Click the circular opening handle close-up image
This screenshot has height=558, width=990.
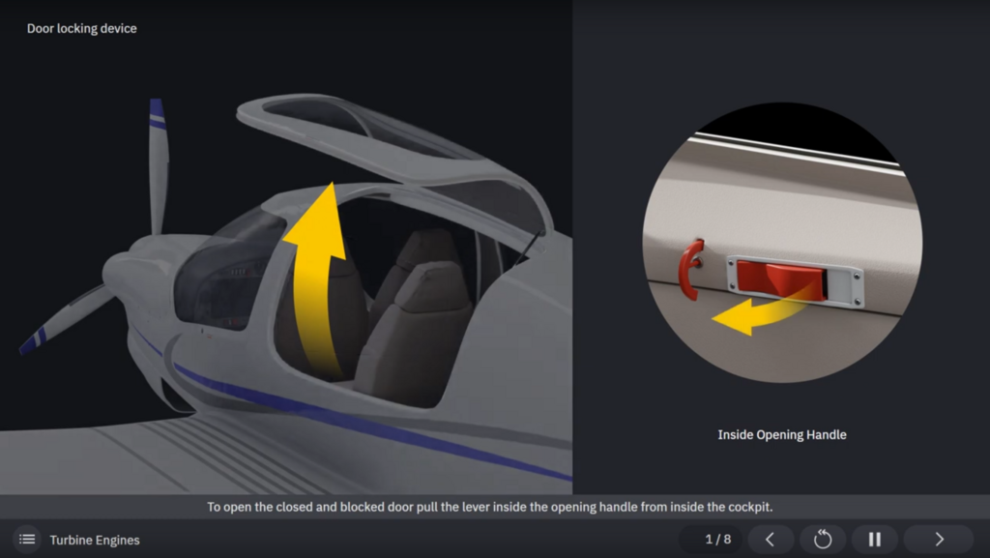click(782, 243)
